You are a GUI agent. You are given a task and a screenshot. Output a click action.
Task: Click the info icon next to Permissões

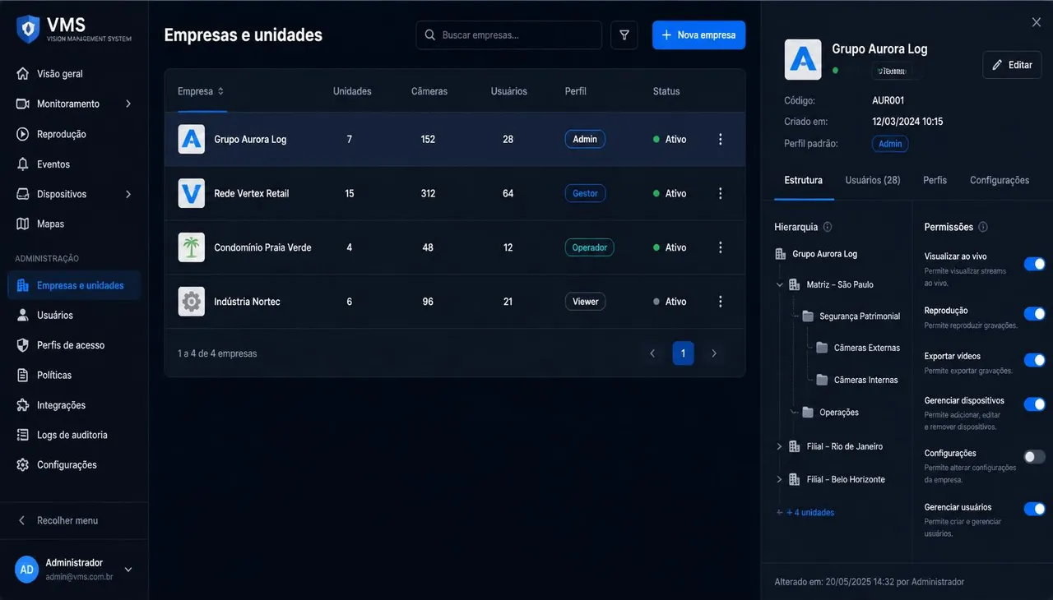[983, 227]
